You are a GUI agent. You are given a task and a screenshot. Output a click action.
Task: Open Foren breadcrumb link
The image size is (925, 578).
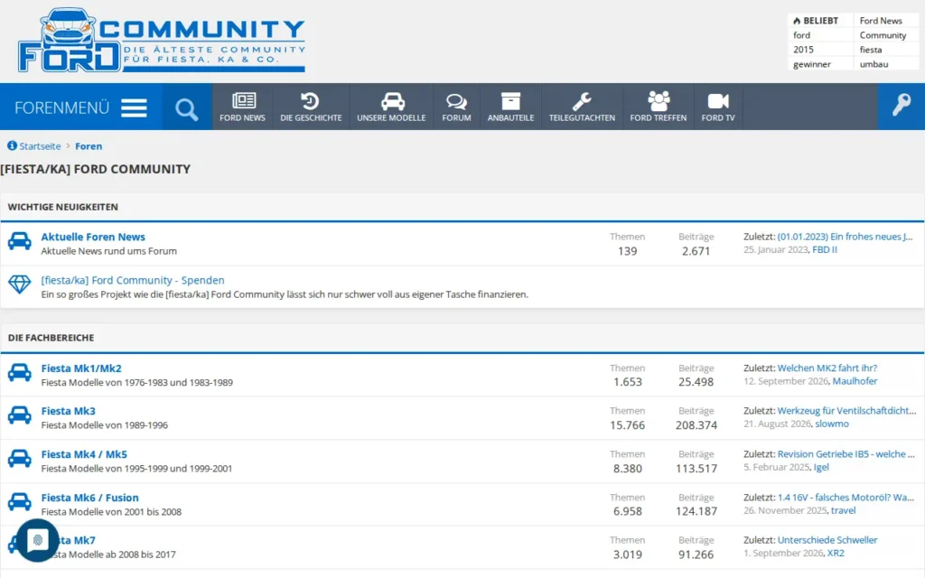coord(89,146)
